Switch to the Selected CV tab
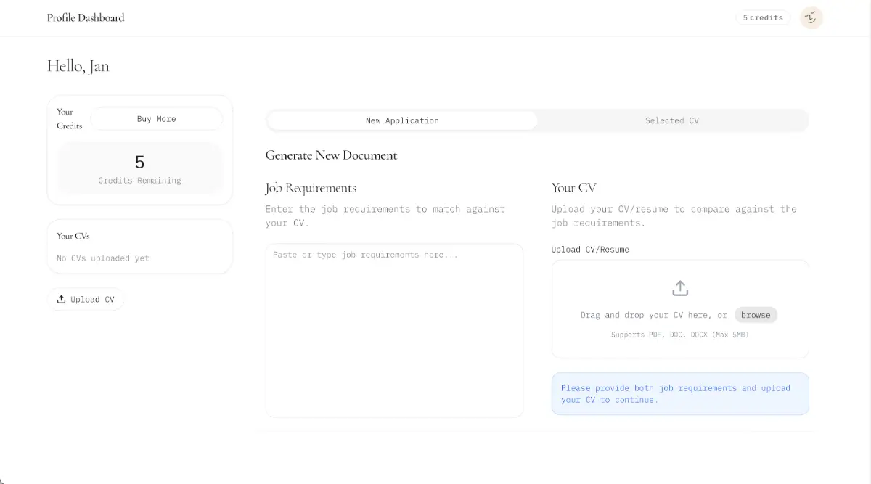 tap(671, 120)
